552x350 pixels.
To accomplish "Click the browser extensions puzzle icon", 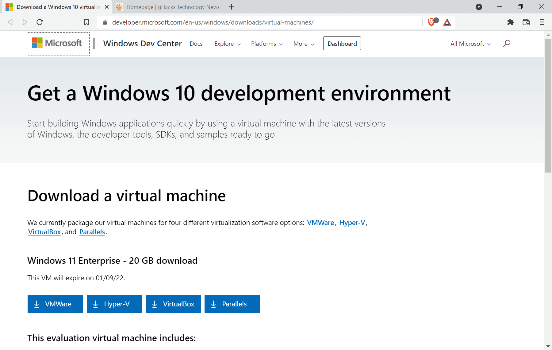I will pyautogui.click(x=511, y=22).
